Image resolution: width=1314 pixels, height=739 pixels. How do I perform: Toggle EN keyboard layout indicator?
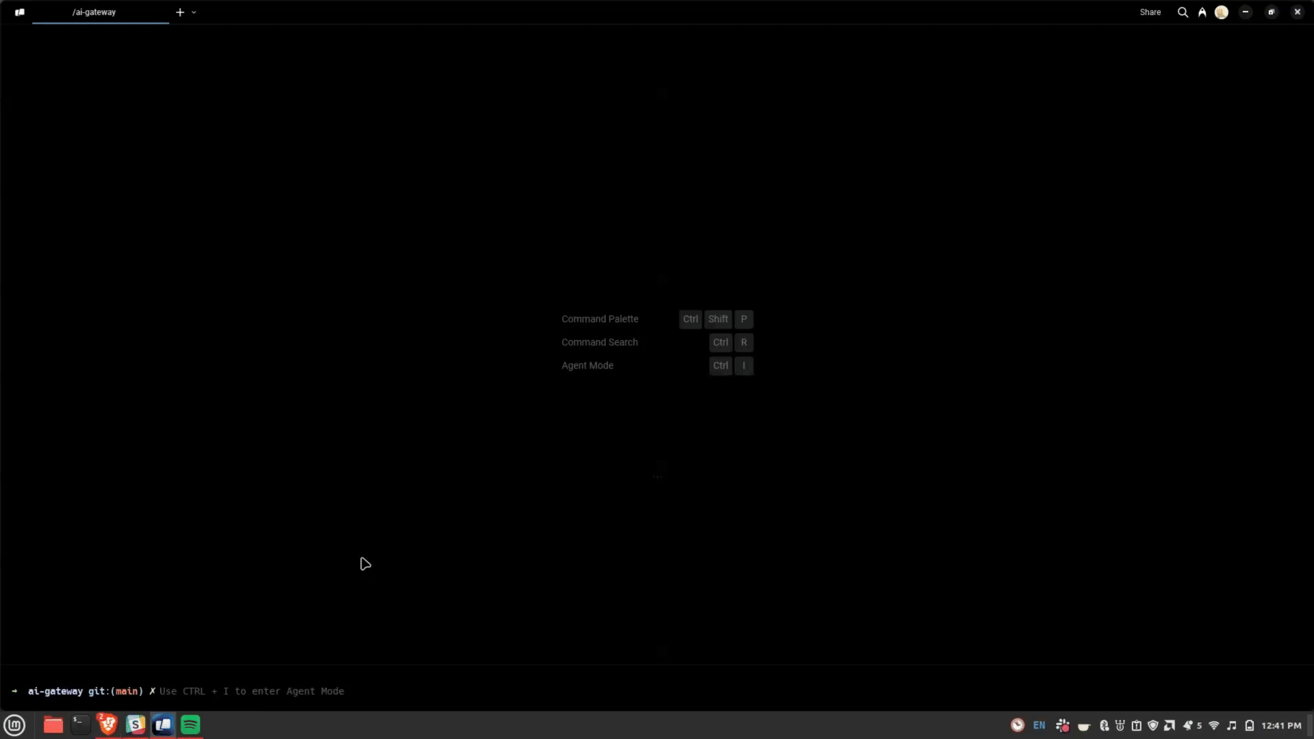[1039, 725]
